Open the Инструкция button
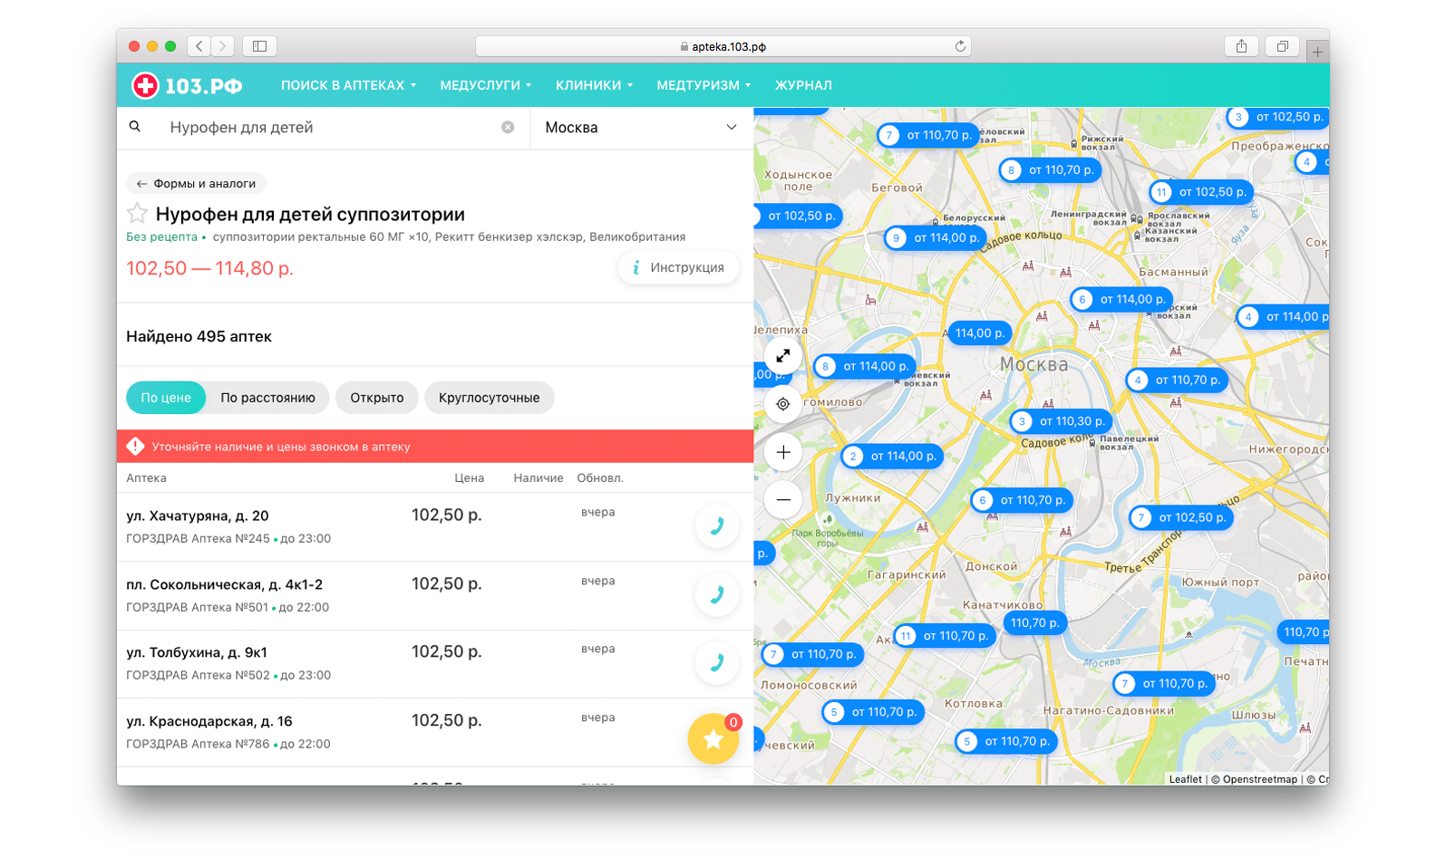The height and width of the screenshot is (858, 1446). [678, 267]
